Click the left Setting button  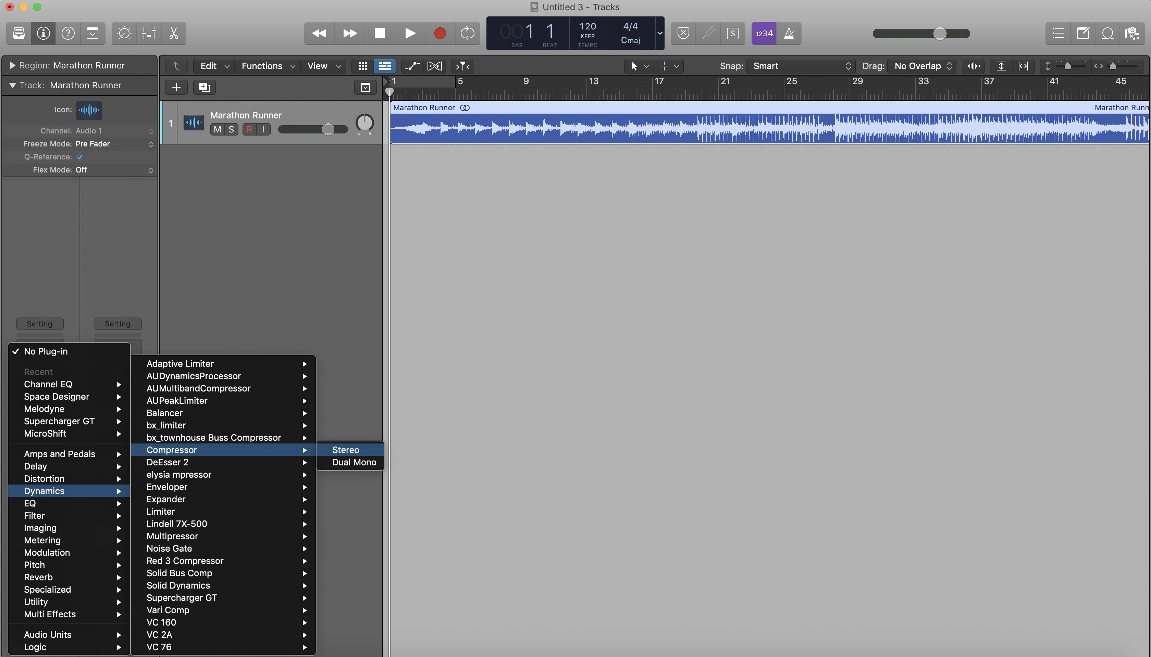coord(40,323)
